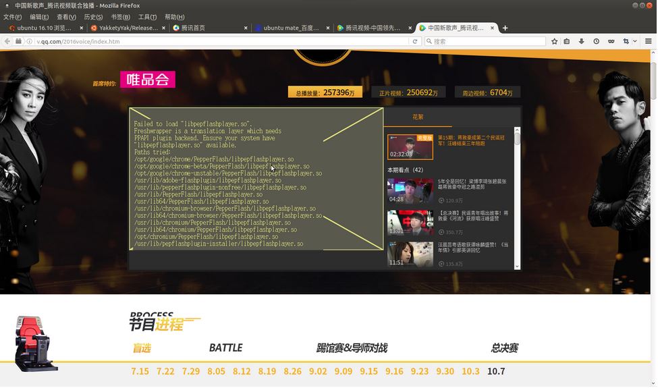Screen dimensions: 658x388
Task: Select the 踢馆赛&导师对战 stage label
Action: coord(352,348)
